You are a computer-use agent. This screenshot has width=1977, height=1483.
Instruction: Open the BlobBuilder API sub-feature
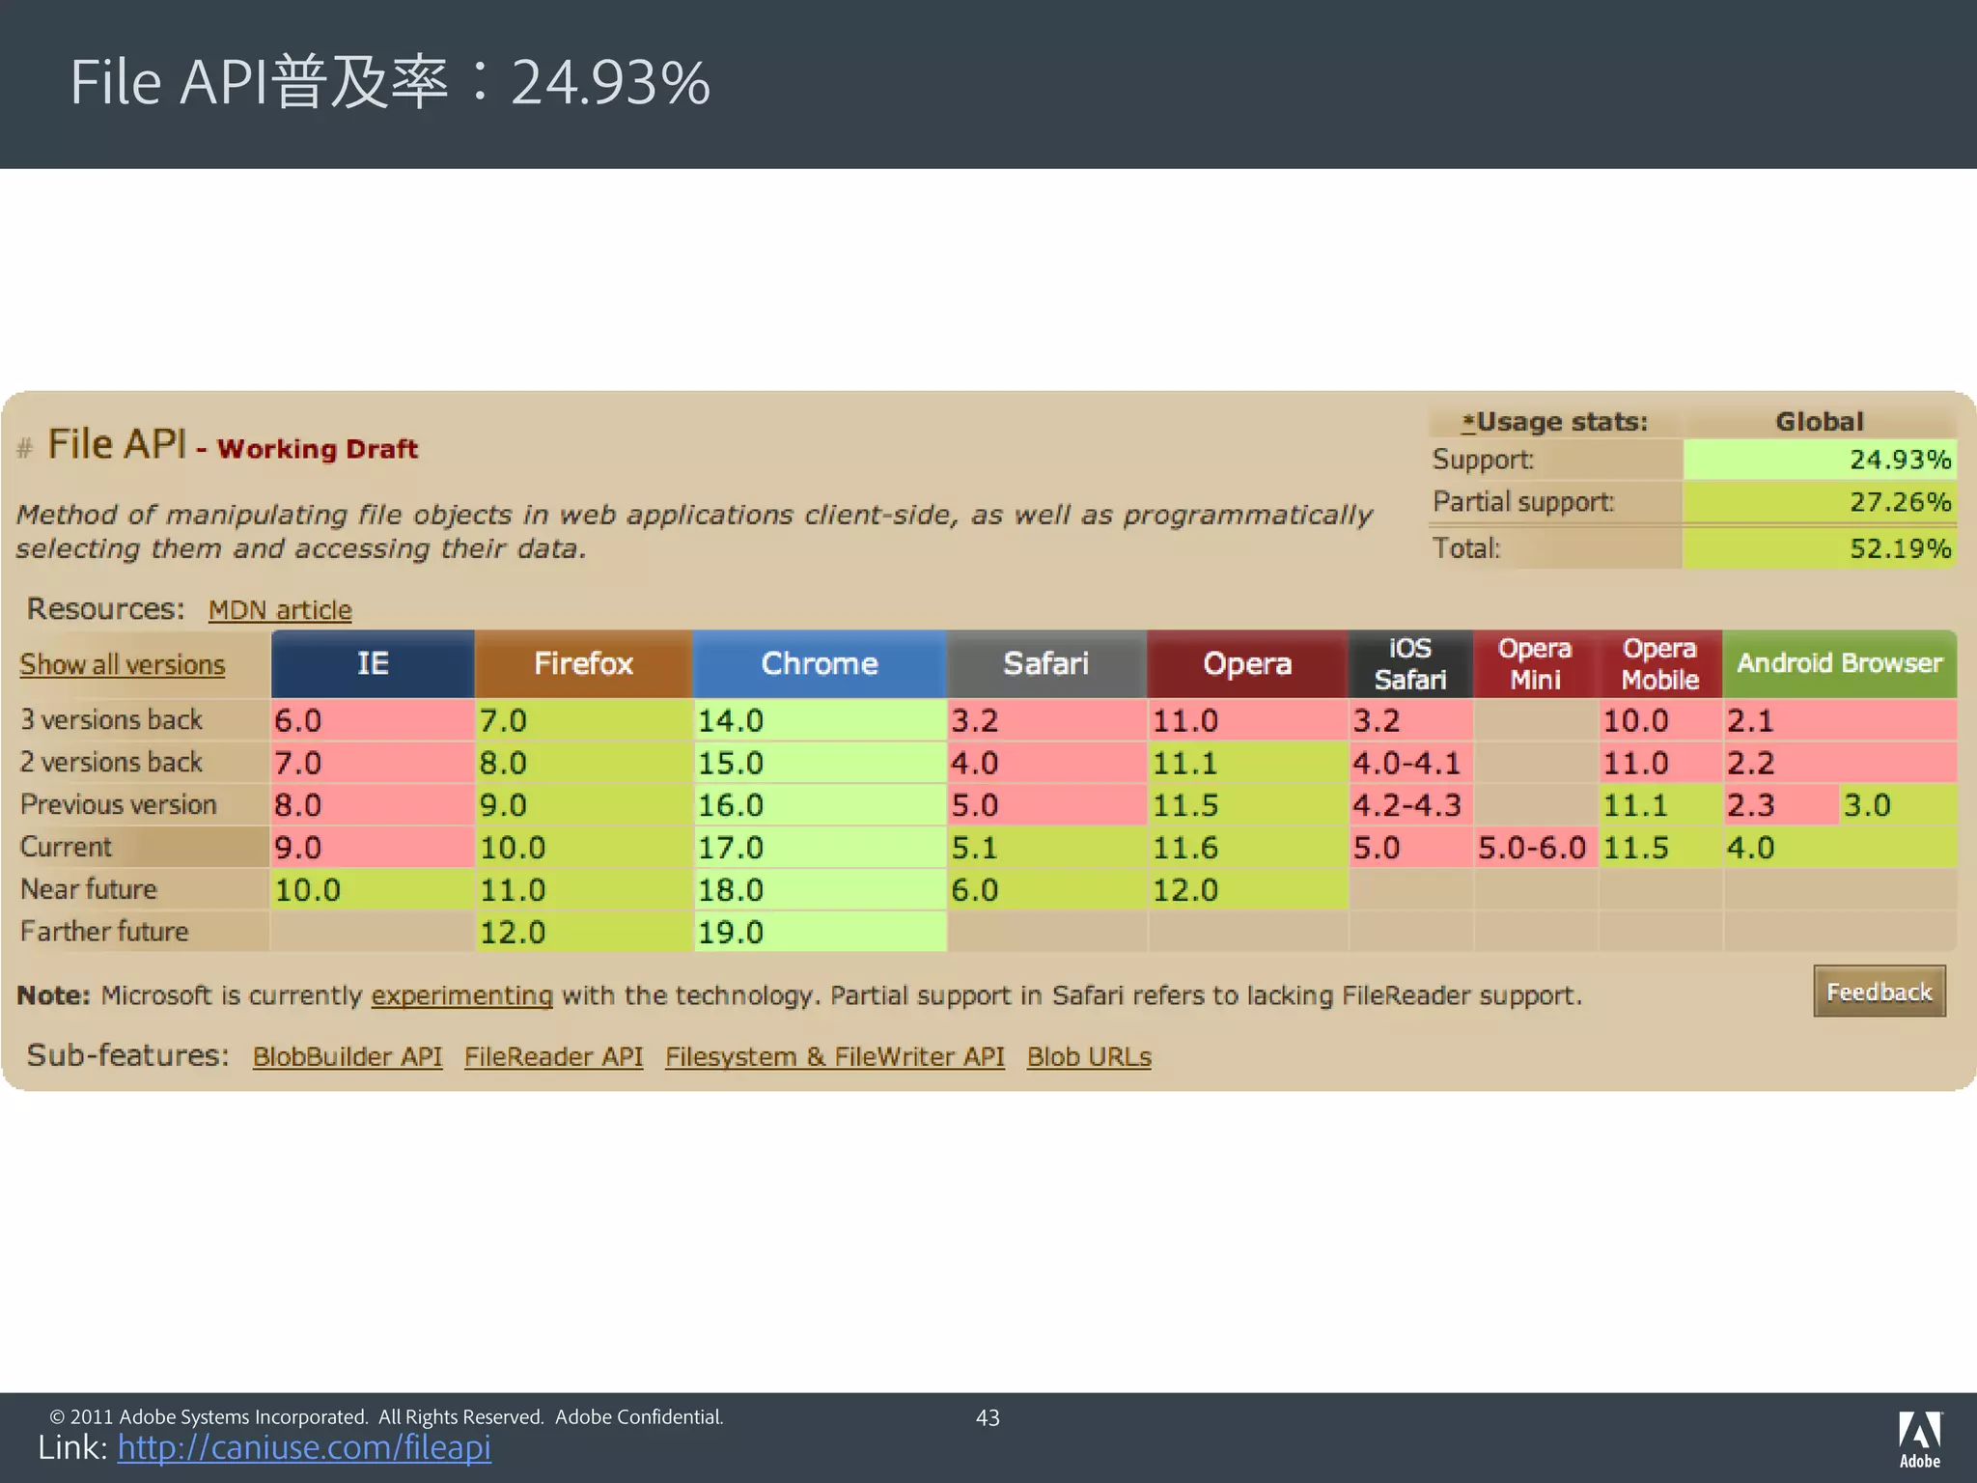pyautogui.click(x=348, y=1056)
